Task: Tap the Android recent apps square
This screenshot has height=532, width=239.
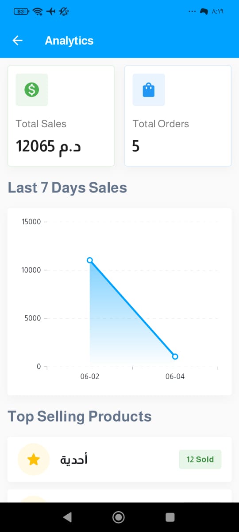Action: (170, 517)
